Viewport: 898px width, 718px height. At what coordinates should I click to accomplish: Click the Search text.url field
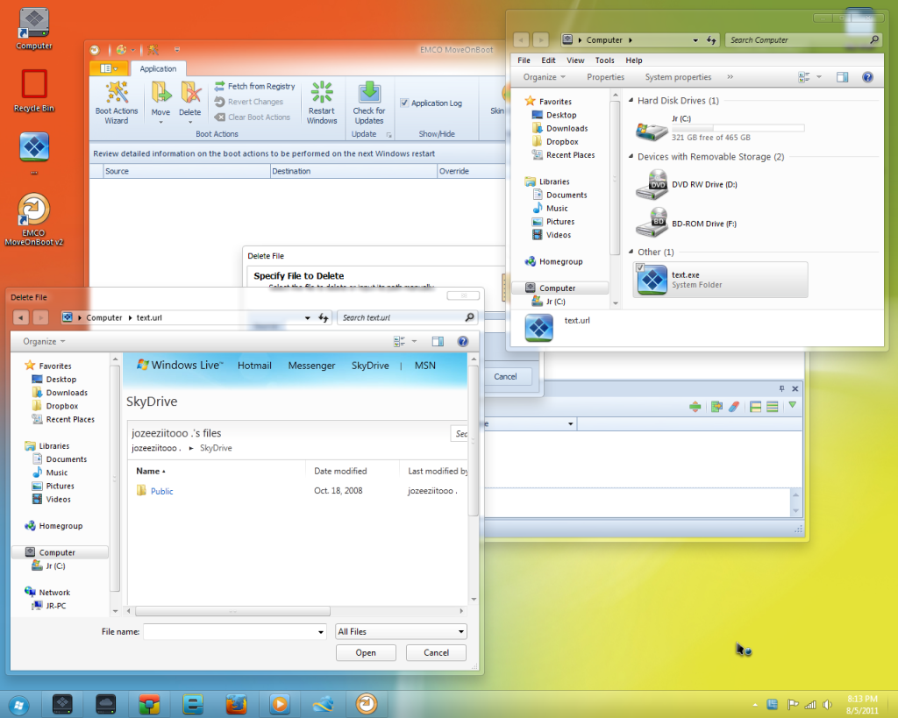[407, 317]
